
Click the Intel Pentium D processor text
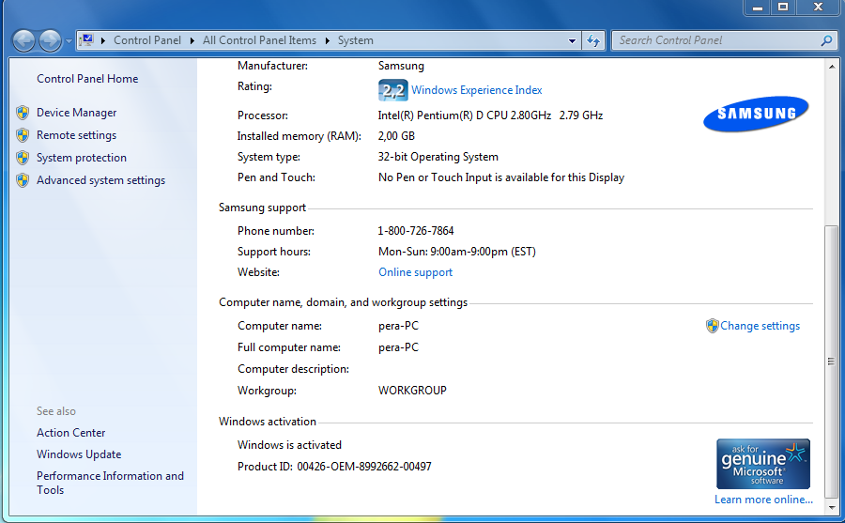(x=490, y=115)
